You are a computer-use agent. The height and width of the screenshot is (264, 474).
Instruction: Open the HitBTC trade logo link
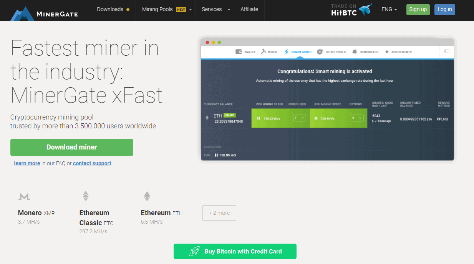point(351,10)
